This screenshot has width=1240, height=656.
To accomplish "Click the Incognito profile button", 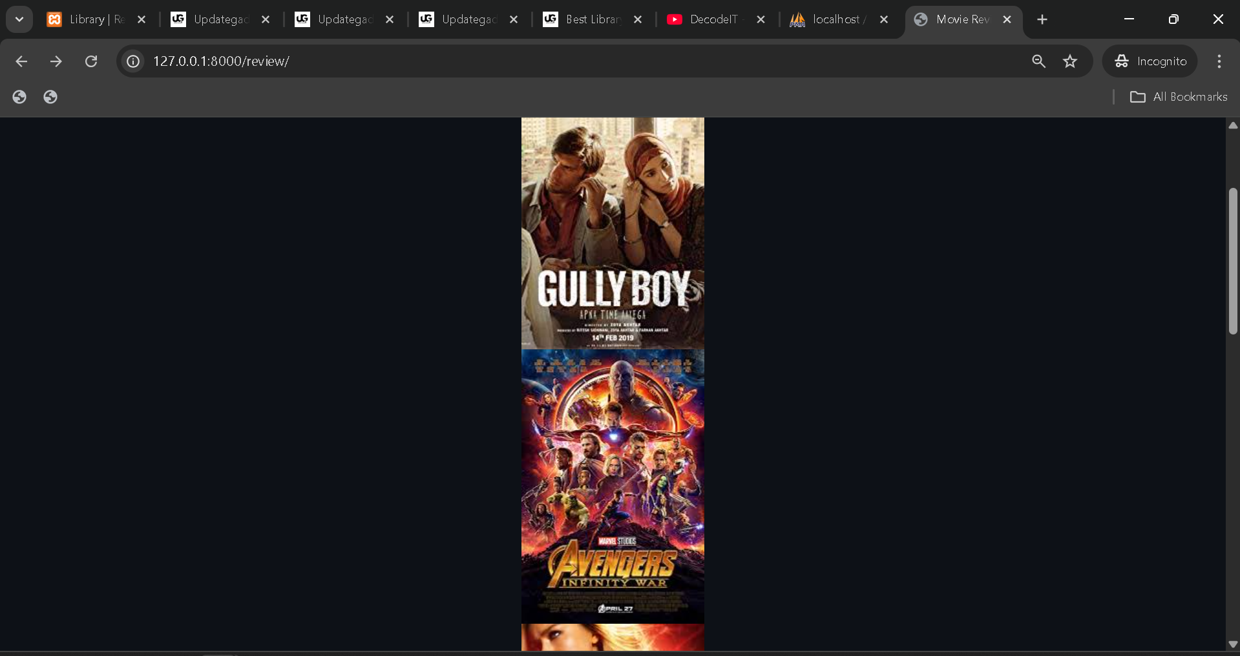I will tap(1150, 61).
